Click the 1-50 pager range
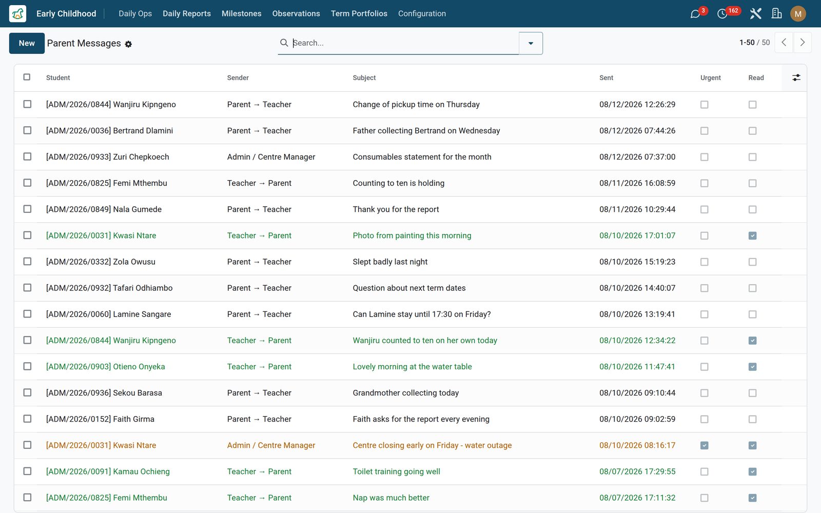This screenshot has width=821, height=513. coord(747,43)
